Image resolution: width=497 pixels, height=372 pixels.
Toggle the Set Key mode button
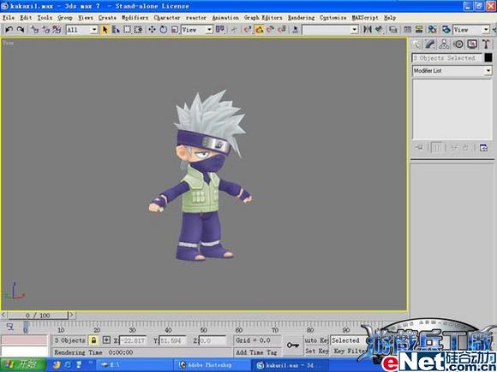[x=316, y=351]
